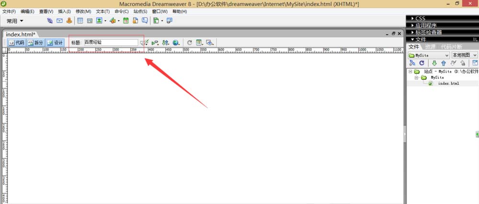Viewport: 479px width, 204px height.
Task: Open Images icon dropdown arrow
Action: click(105, 21)
